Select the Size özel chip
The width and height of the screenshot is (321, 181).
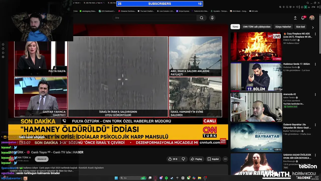coord(300,27)
